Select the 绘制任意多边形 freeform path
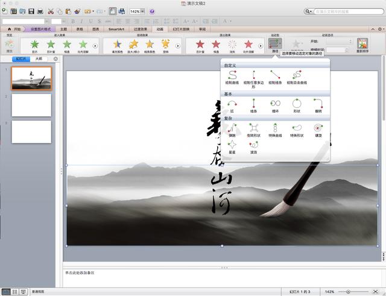The image size is (386, 296). [x=253, y=79]
